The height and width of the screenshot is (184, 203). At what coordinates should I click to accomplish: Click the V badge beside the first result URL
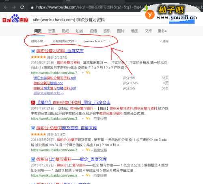[x=88, y=73]
